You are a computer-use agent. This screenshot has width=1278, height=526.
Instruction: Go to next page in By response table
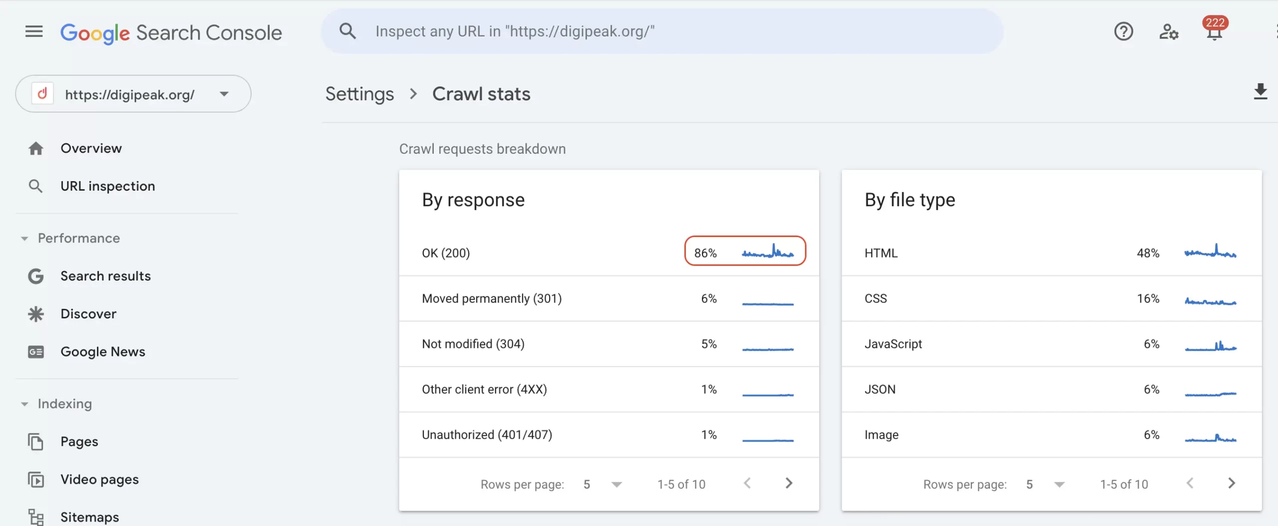coord(788,483)
